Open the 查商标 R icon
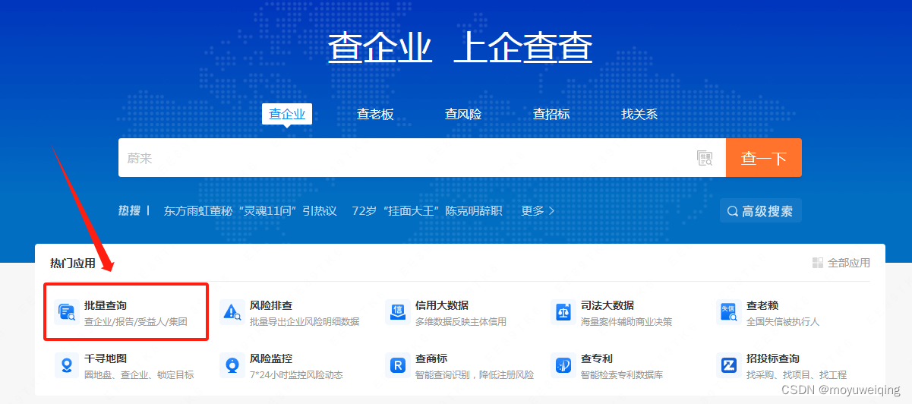Image resolution: width=912 pixels, height=404 pixels. click(396, 365)
